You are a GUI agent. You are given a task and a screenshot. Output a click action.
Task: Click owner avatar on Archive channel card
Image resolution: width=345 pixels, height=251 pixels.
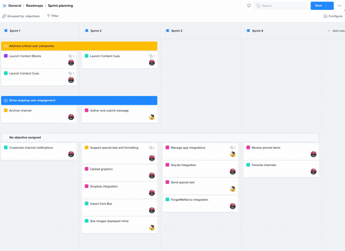(x=71, y=117)
